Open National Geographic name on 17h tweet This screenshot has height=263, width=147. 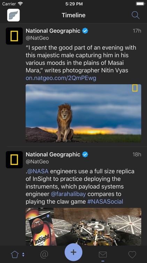pos(53,31)
